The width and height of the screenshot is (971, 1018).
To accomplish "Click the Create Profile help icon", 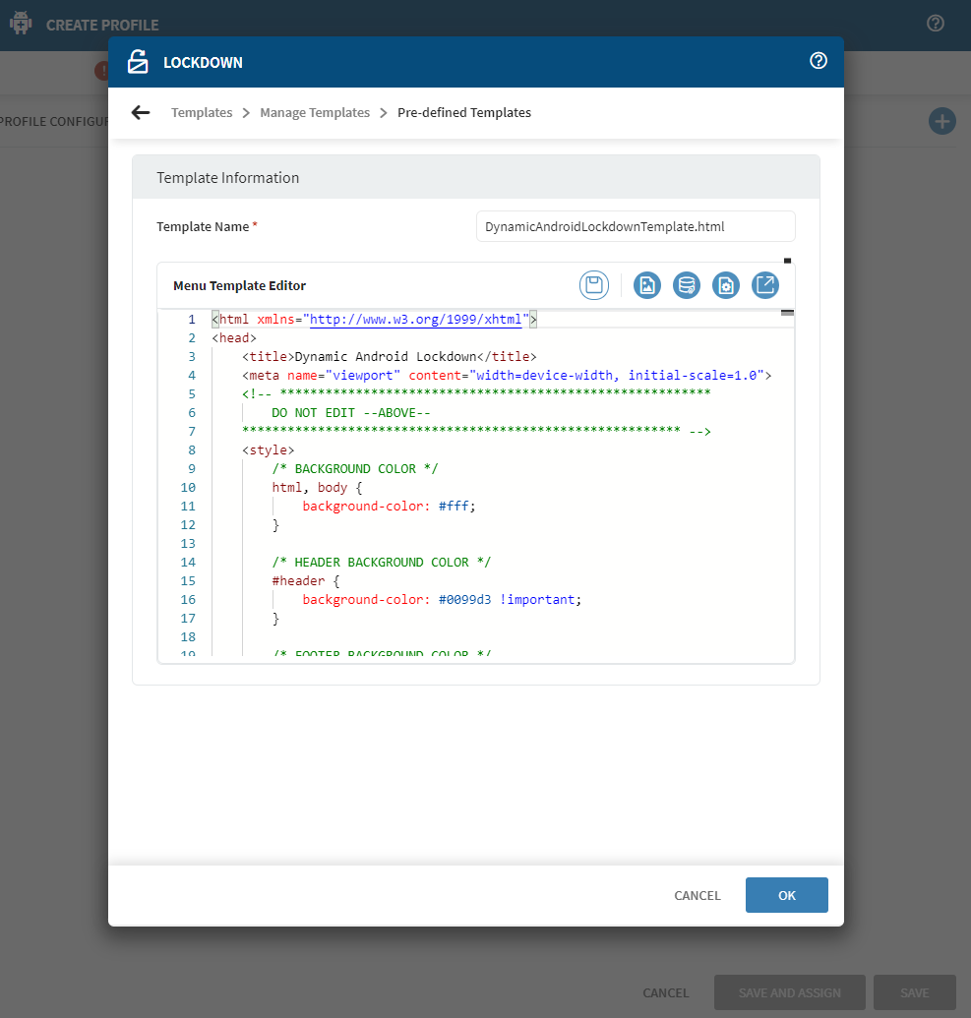I will point(935,24).
